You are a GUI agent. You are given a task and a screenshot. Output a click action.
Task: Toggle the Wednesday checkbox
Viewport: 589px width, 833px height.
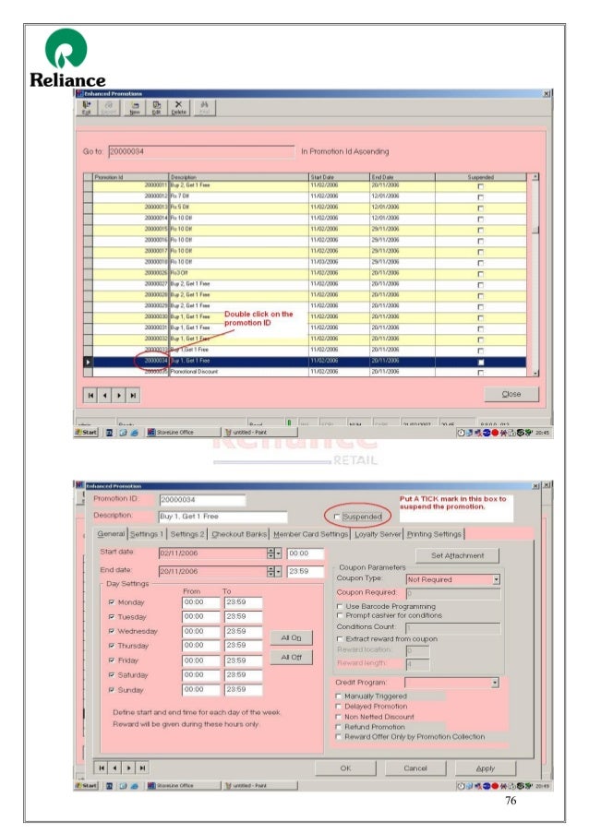click(112, 631)
